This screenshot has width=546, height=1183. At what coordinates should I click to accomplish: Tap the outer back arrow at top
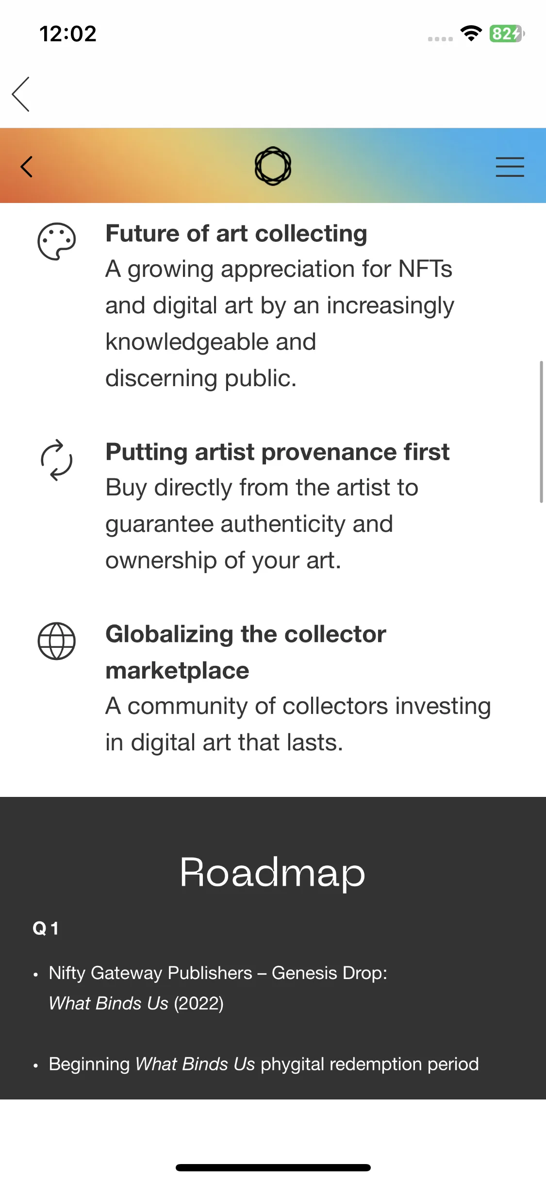(21, 94)
